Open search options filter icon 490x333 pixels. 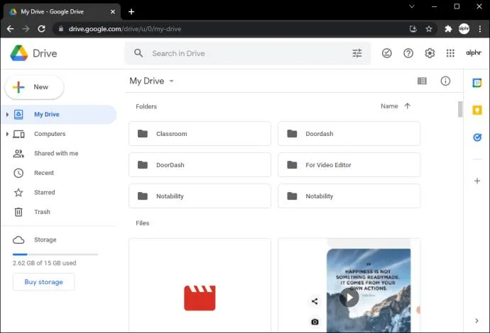click(x=357, y=53)
